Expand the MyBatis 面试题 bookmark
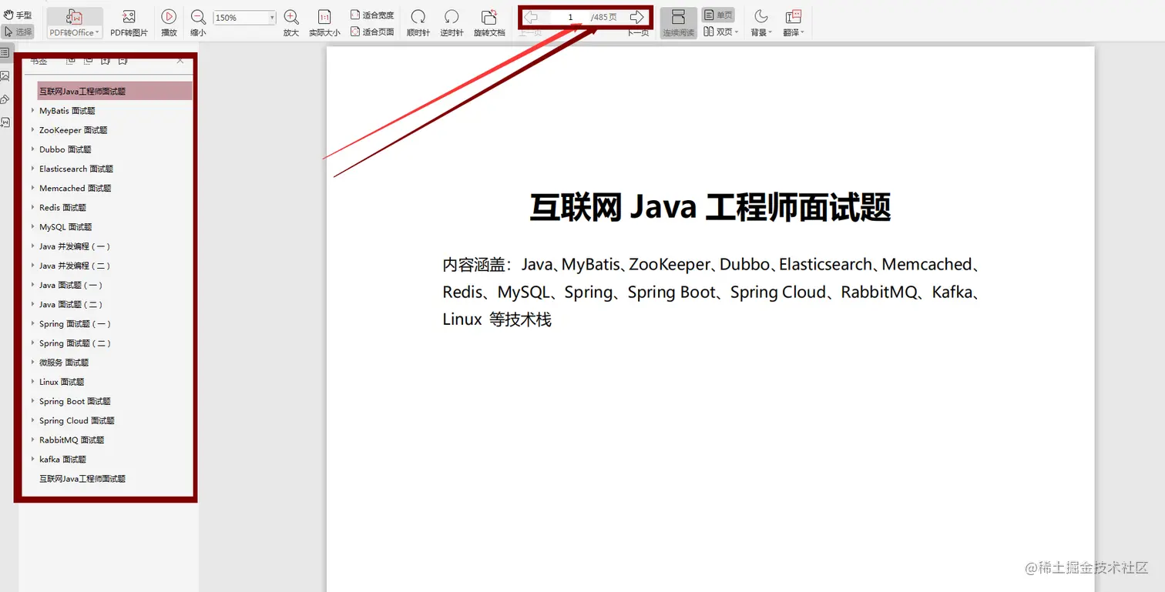Screen dimensions: 1165x592 click(x=33, y=110)
